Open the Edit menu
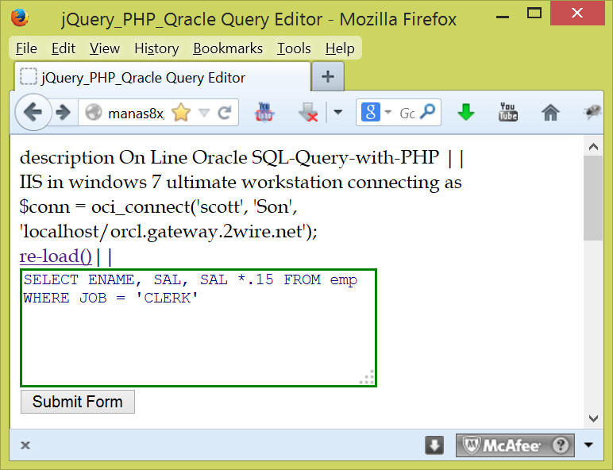The height and width of the screenshot is (470, 613). [64, 48]
